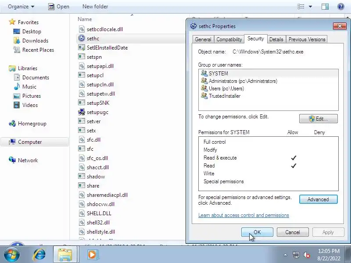Launch Internet Explorer from taskbar
The width and height of the screenshot is (351, 263).
coord(39,254)
